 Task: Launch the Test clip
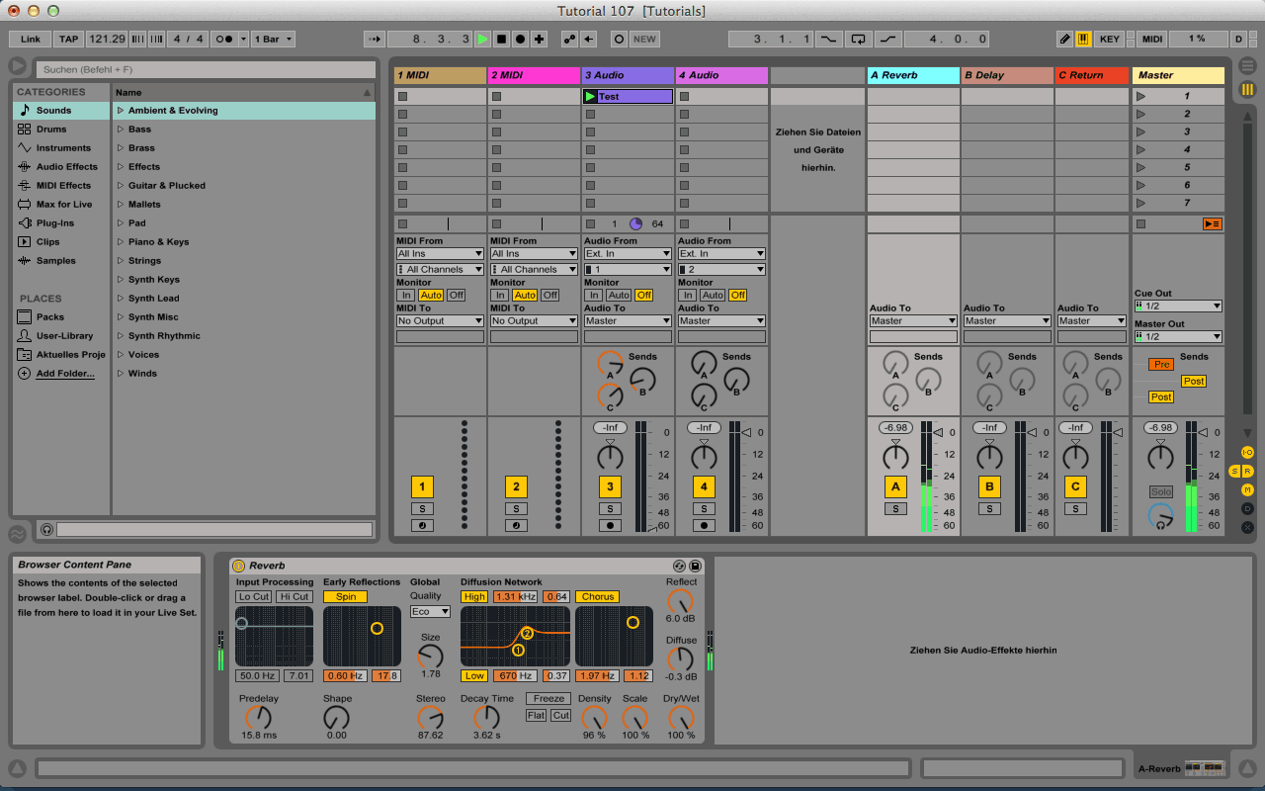coord(591,97)
